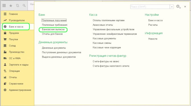Open the history icon in top toolbar
This screenshot has width=191, height=106.
point(18,6)
